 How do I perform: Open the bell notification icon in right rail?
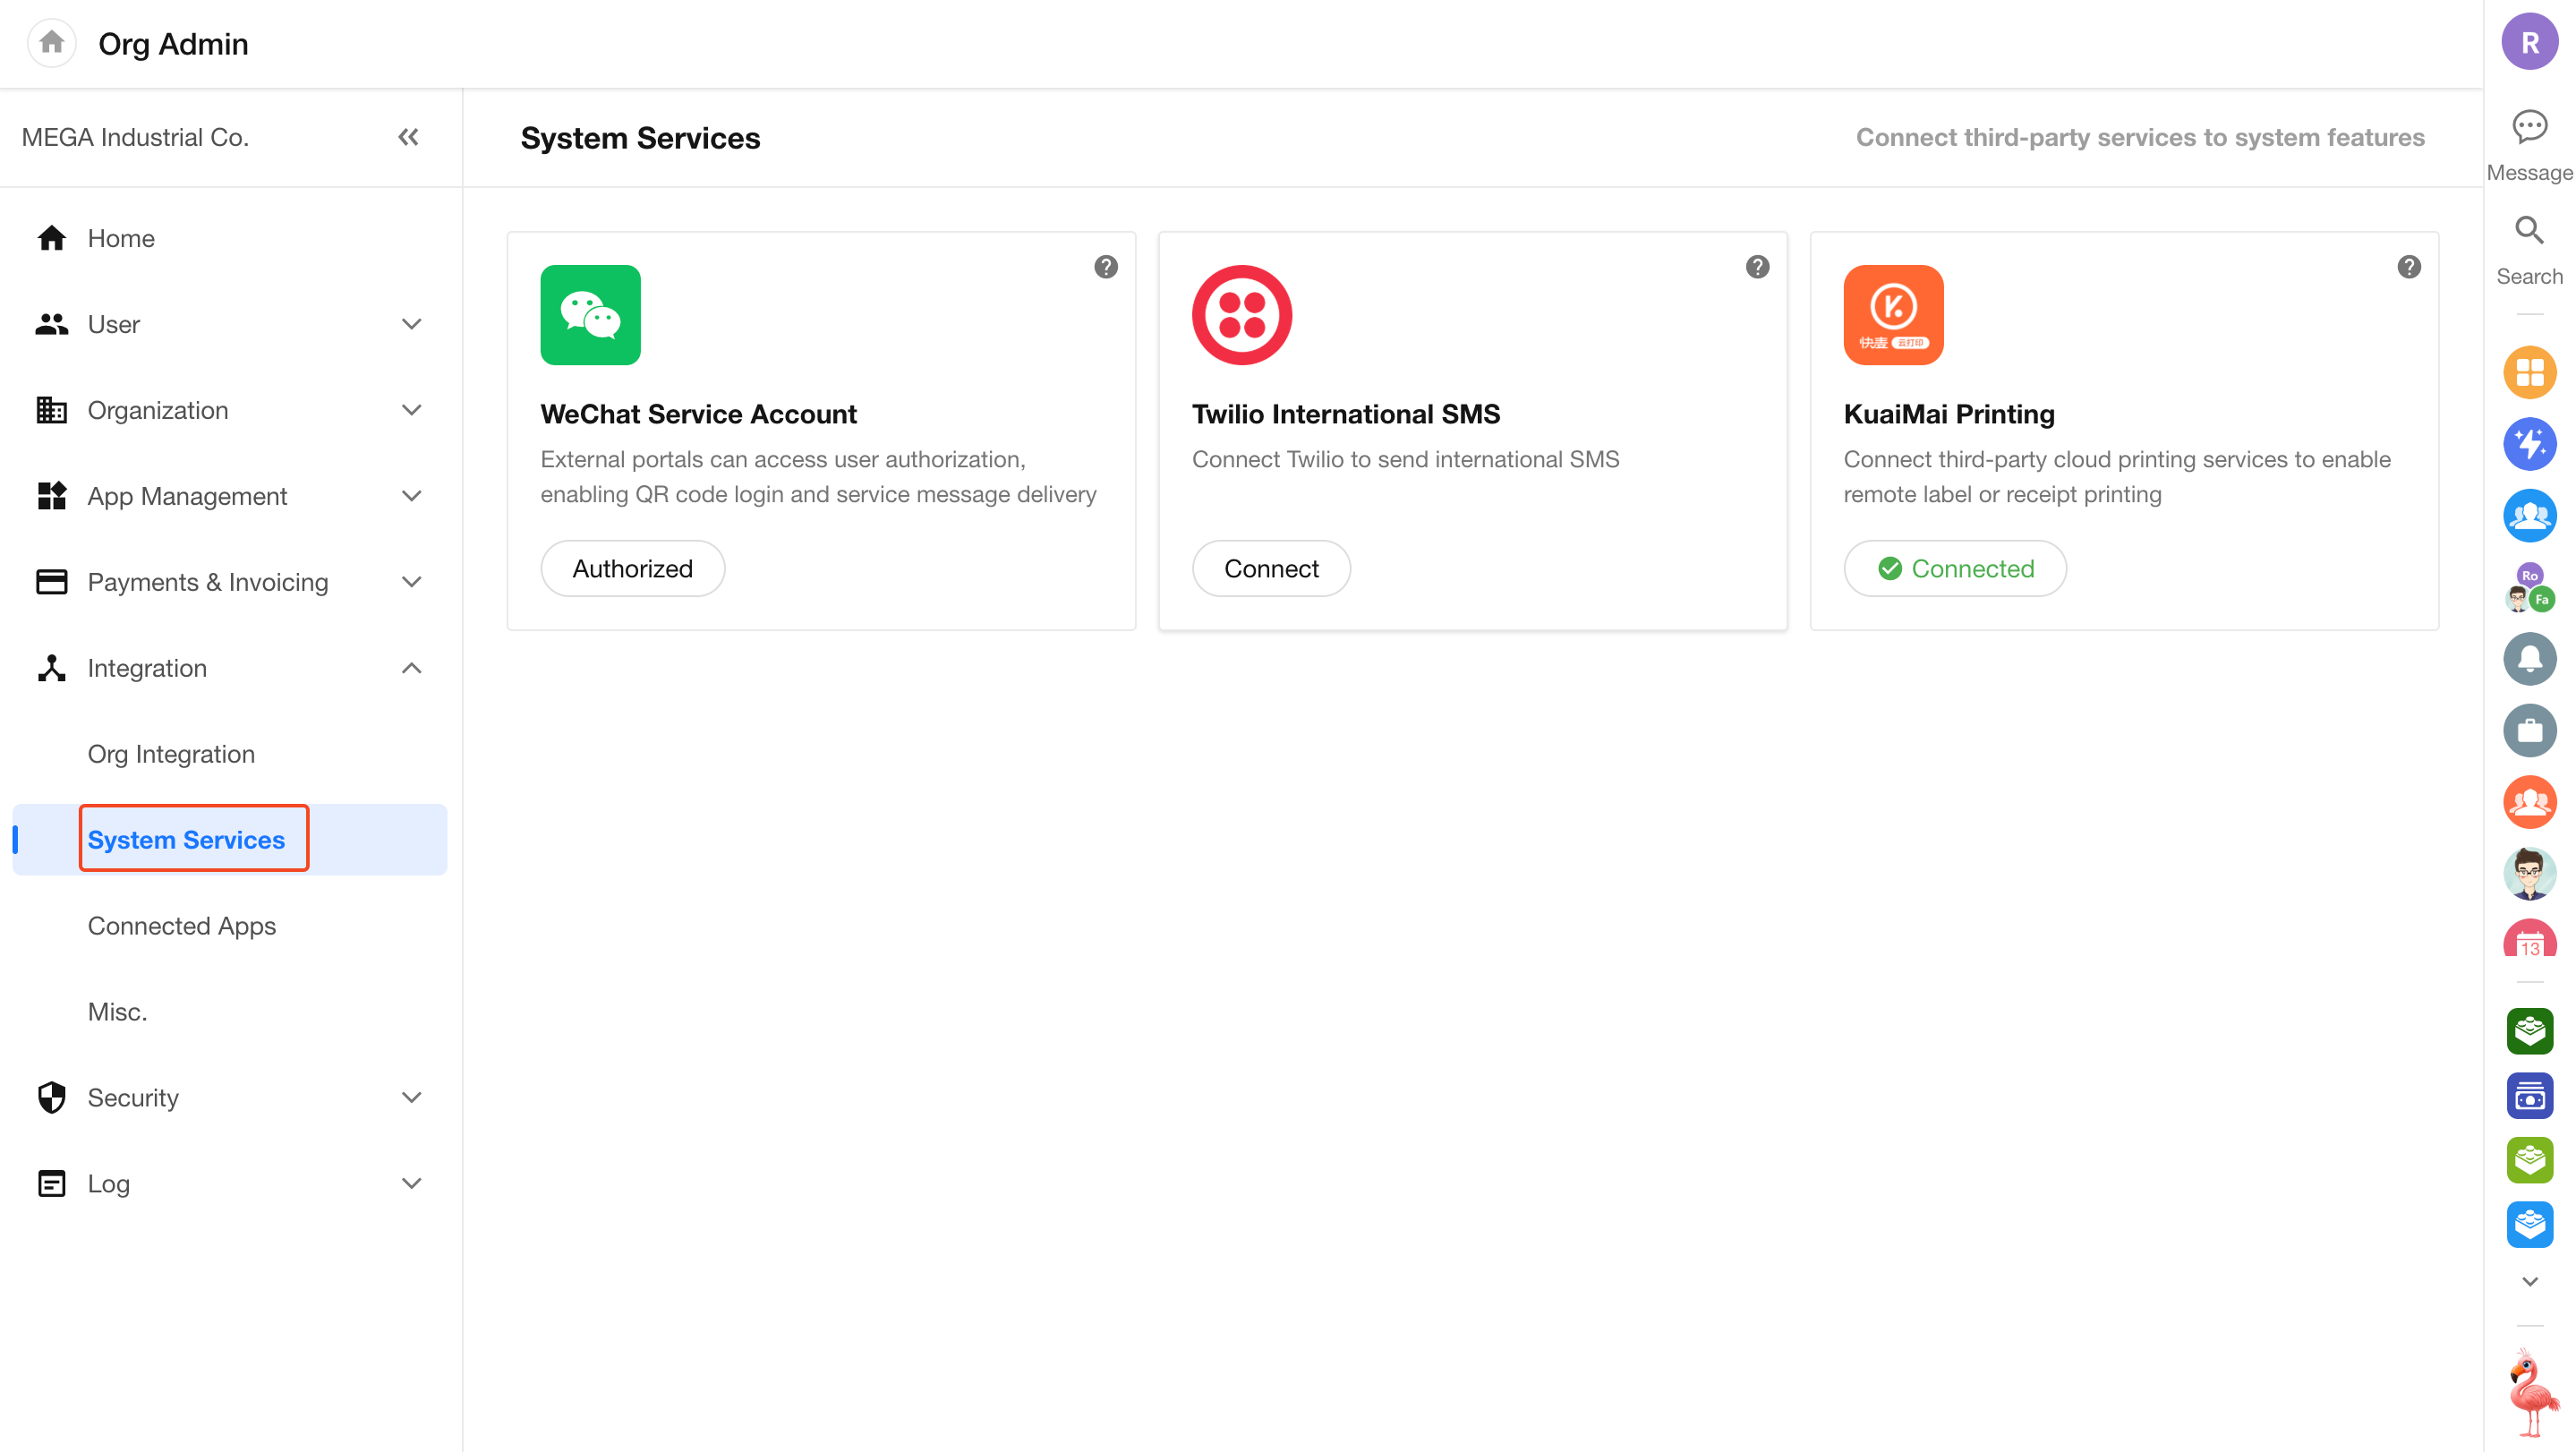pos(2529,659)
